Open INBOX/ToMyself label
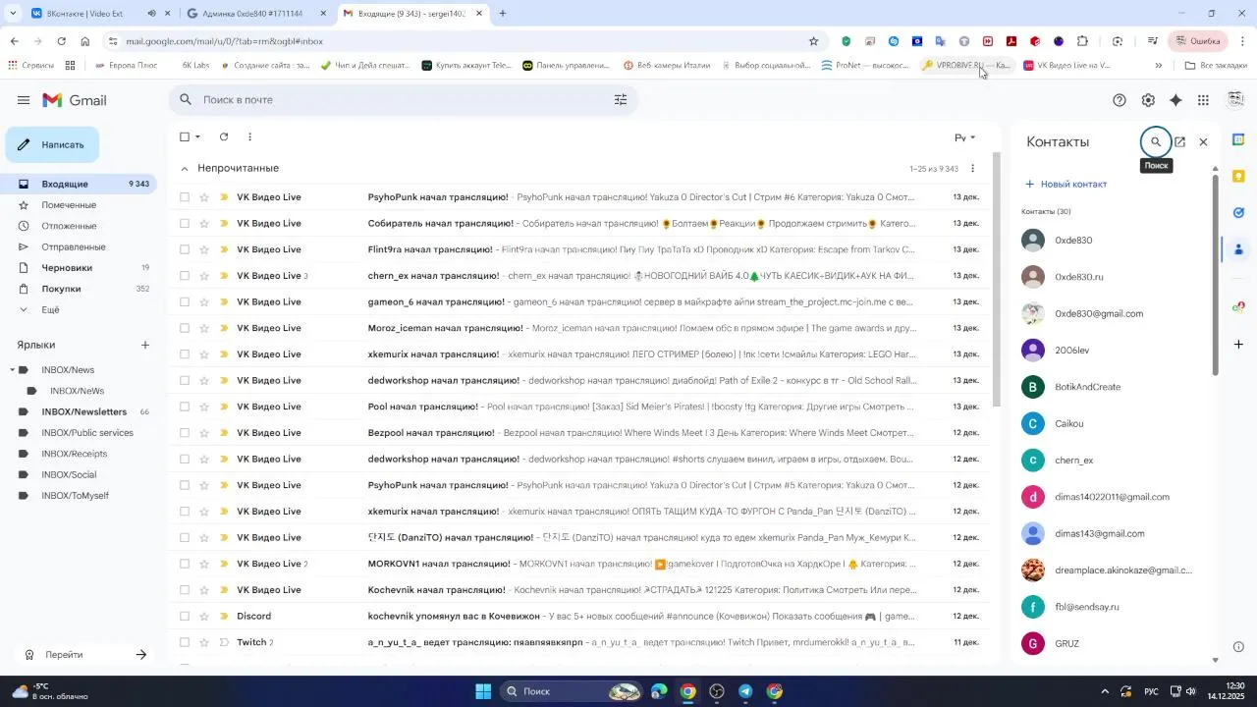Viewport: 1257px width, 707px height. pyautogui.click(x=75, y=496)
